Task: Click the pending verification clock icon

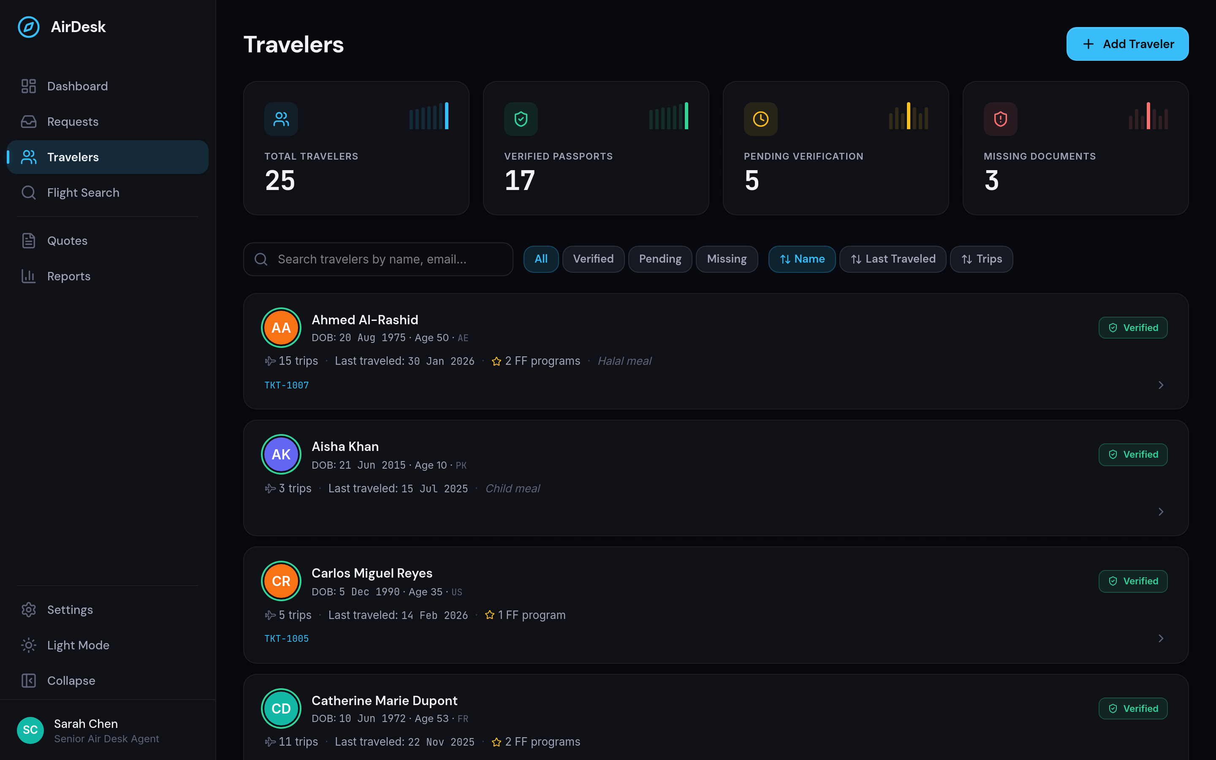Action: (760, 119)
